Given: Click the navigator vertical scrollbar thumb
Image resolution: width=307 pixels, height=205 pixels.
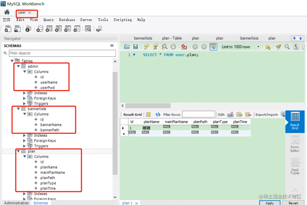Looking at the screenshot, I should tap(115, 123).
